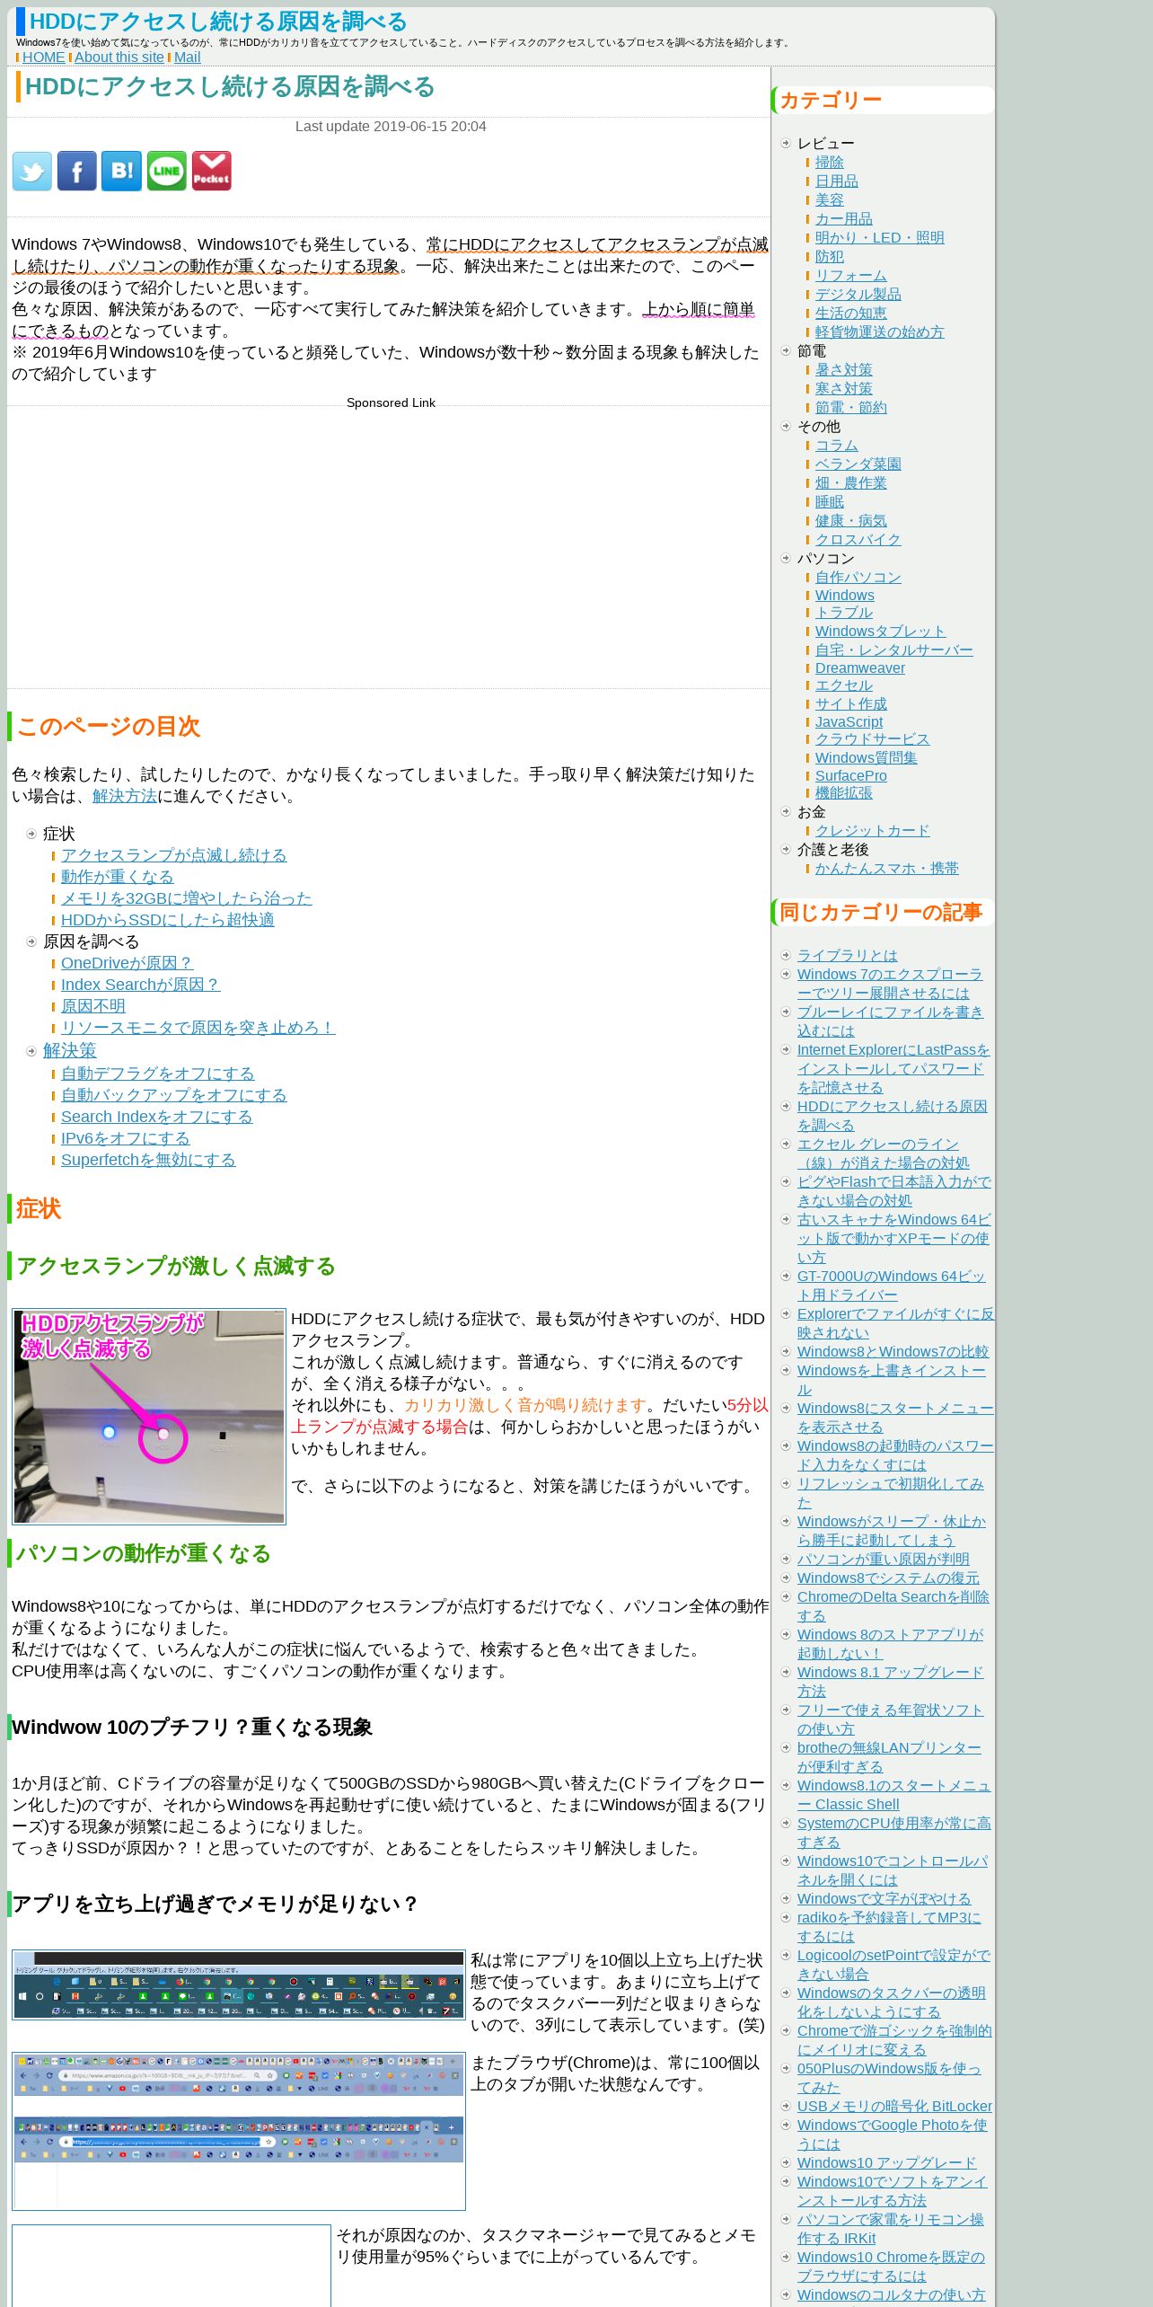
Task: Open the 掃除 category link
Action: pos(830,163)
